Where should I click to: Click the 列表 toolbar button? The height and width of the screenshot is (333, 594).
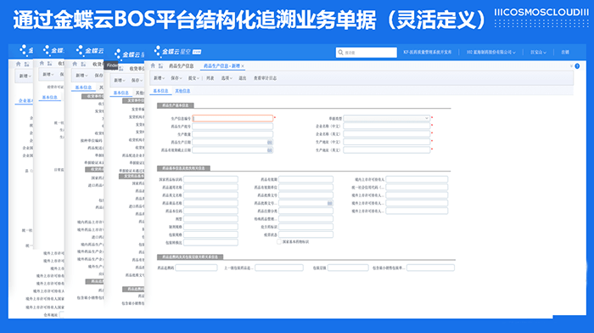210,78
